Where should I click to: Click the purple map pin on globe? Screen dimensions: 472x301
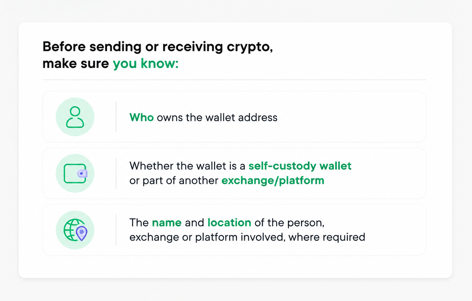(82, 233)
